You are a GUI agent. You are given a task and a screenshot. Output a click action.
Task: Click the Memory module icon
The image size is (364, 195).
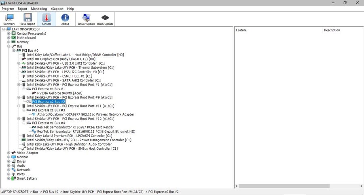pos(14,42)
